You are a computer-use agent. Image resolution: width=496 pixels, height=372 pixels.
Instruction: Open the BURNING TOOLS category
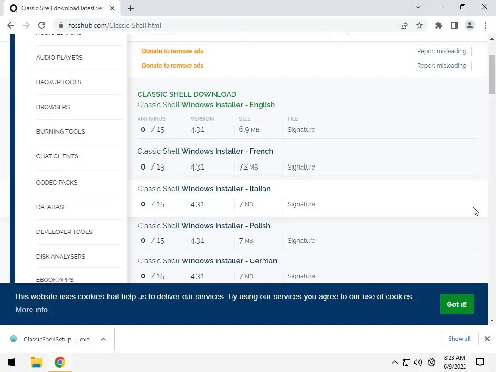(x=61, y=132)
